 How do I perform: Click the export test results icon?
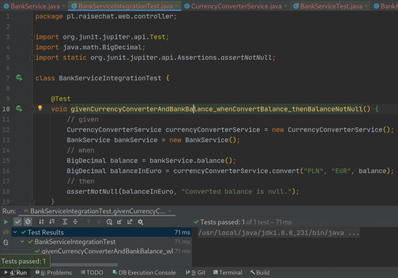tap(130, 222)
